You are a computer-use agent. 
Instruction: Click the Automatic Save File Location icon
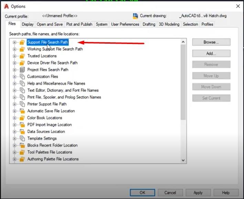point(22,111)
